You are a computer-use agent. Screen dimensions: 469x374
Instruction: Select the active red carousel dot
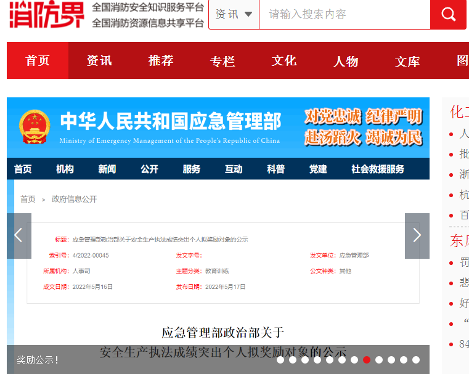pos(367,360)
